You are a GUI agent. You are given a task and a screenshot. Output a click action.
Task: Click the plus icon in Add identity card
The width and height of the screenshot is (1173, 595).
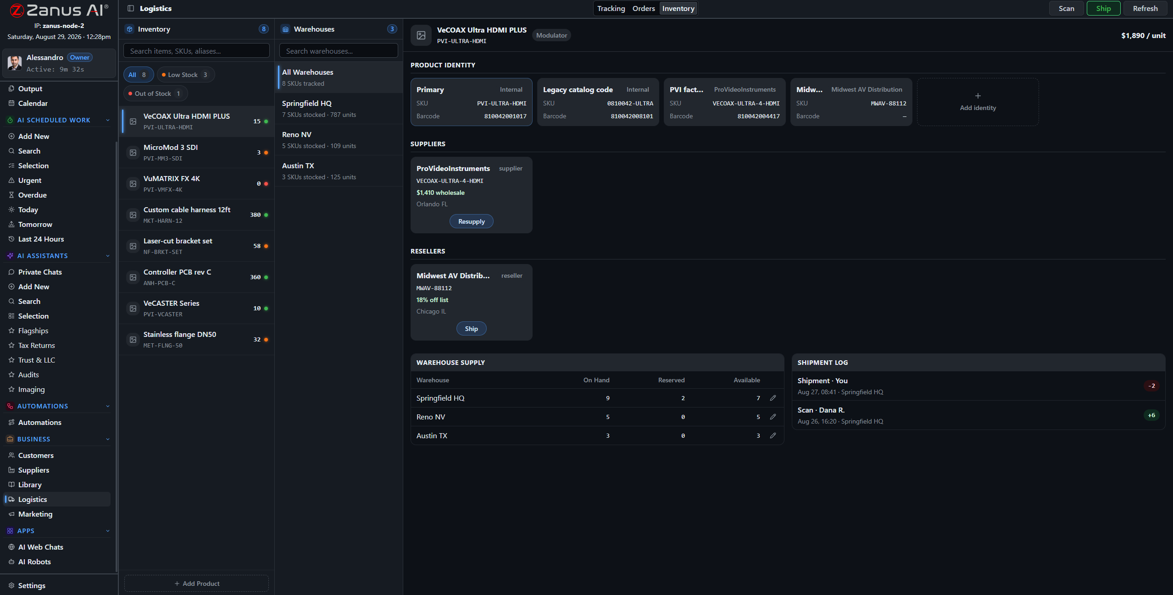(x=978, y=96)
